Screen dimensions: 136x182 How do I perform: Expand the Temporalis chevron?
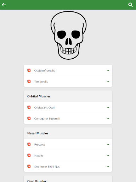pyautogui.click(x=108, y=82)
